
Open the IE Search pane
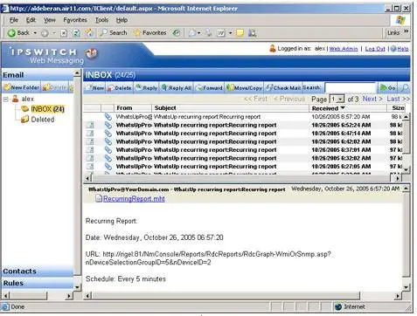[114, 33]
